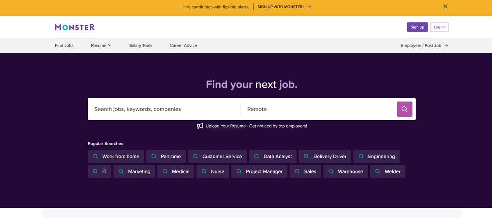The width and height of the screenshot is (492, 218).
Task: Close the yellow promo banner
Action: click(x=445, y=6)
